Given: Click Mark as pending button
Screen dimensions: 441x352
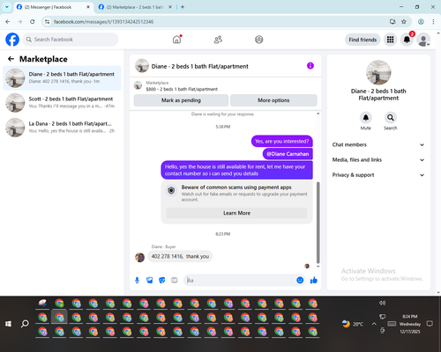Looking at the screenshot, I should 181,100.
